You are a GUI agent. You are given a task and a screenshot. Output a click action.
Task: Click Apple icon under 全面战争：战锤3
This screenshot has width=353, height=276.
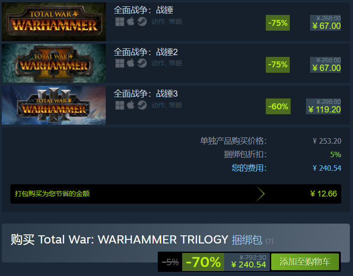131,105
